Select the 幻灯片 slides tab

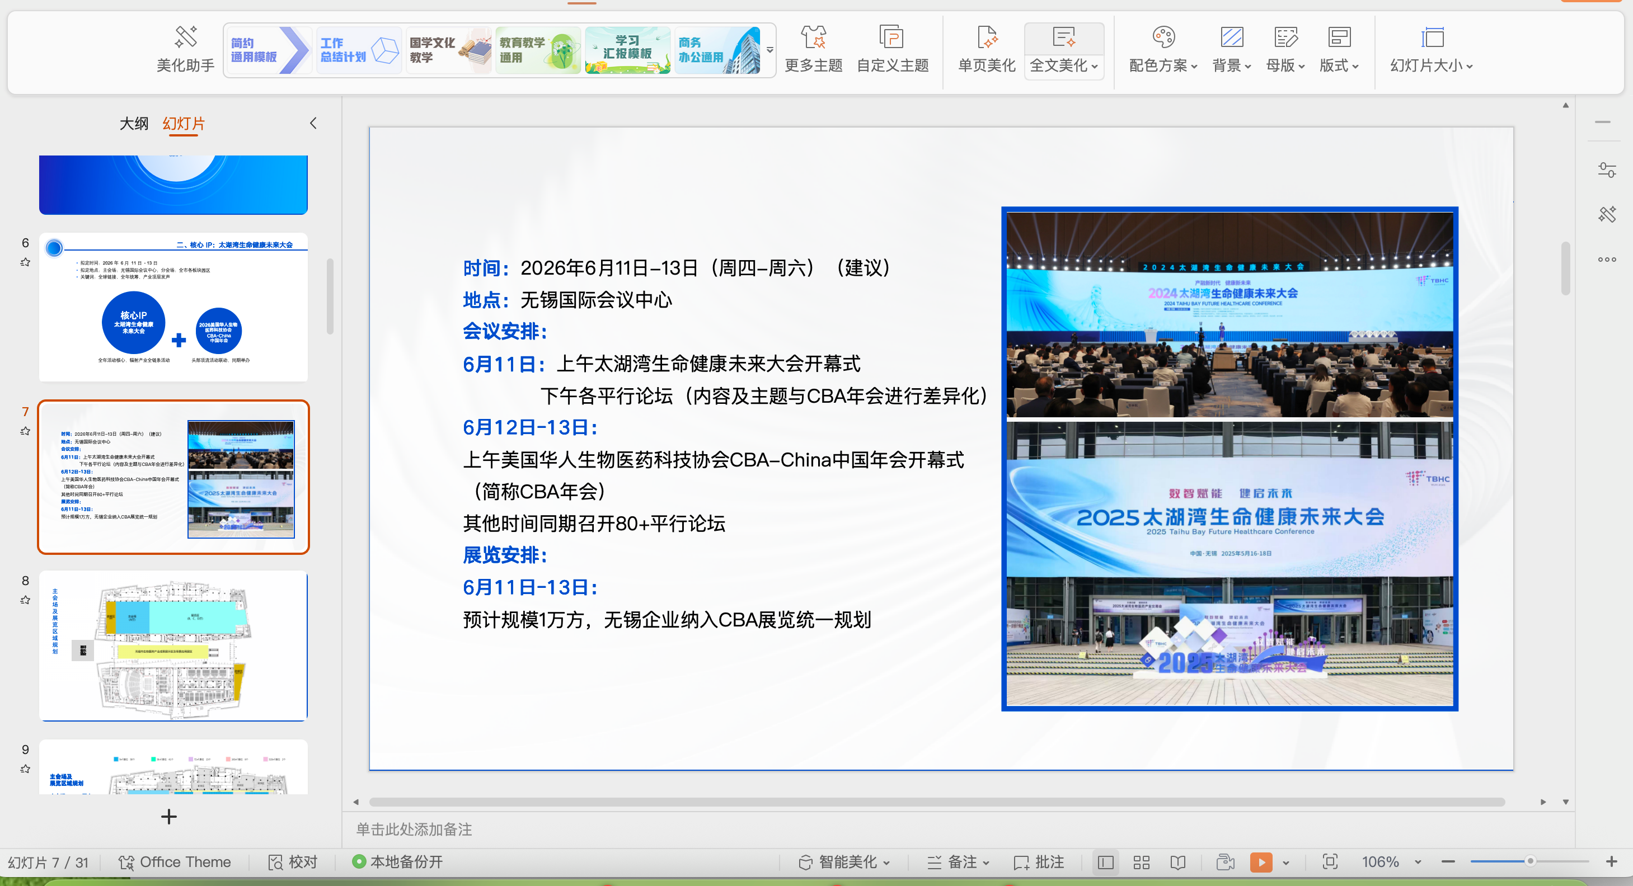pyautogui.click(x=184, y=124)
